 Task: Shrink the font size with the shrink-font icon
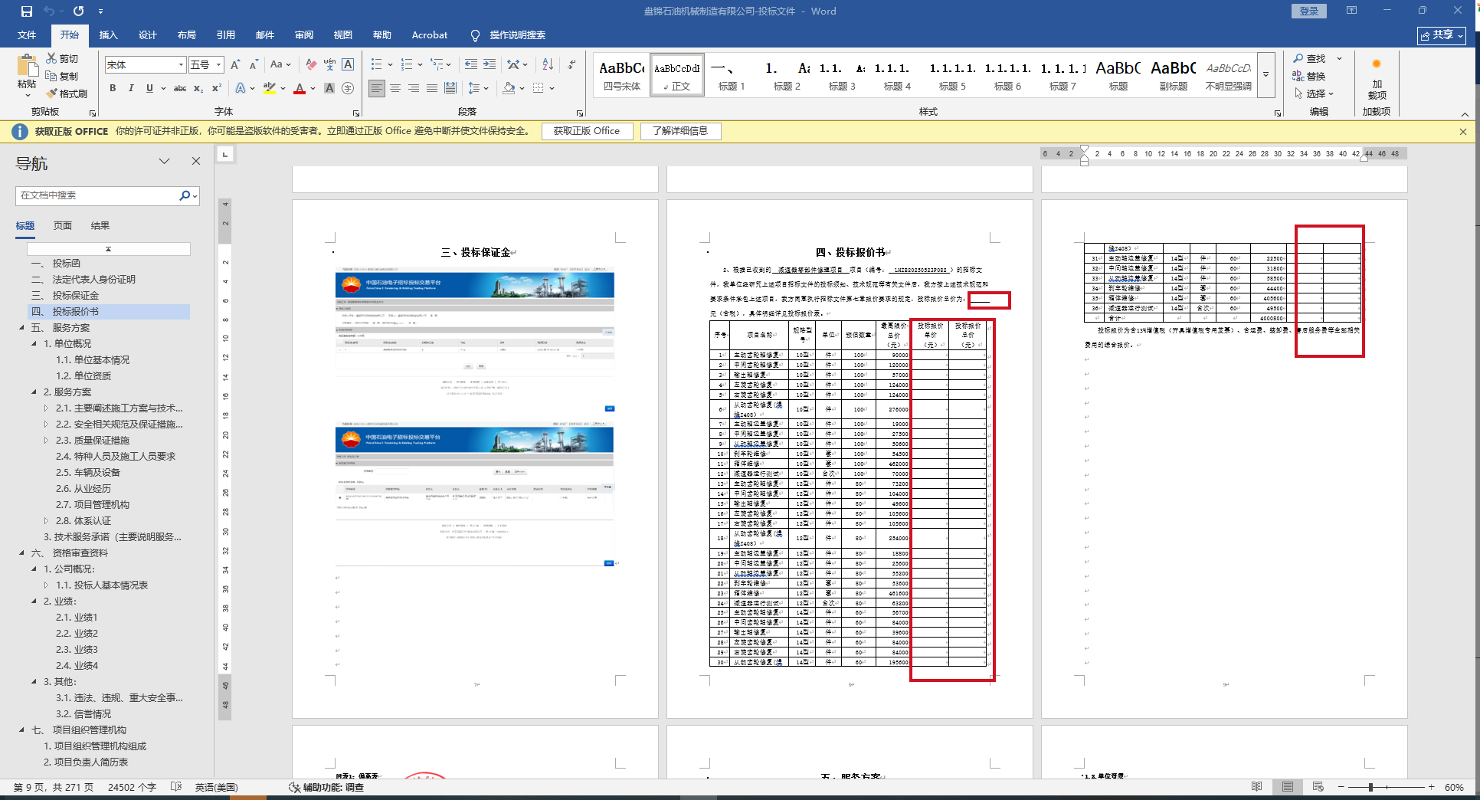254,64
